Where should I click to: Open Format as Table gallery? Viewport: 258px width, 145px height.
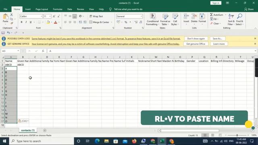[x=165, y=20]
